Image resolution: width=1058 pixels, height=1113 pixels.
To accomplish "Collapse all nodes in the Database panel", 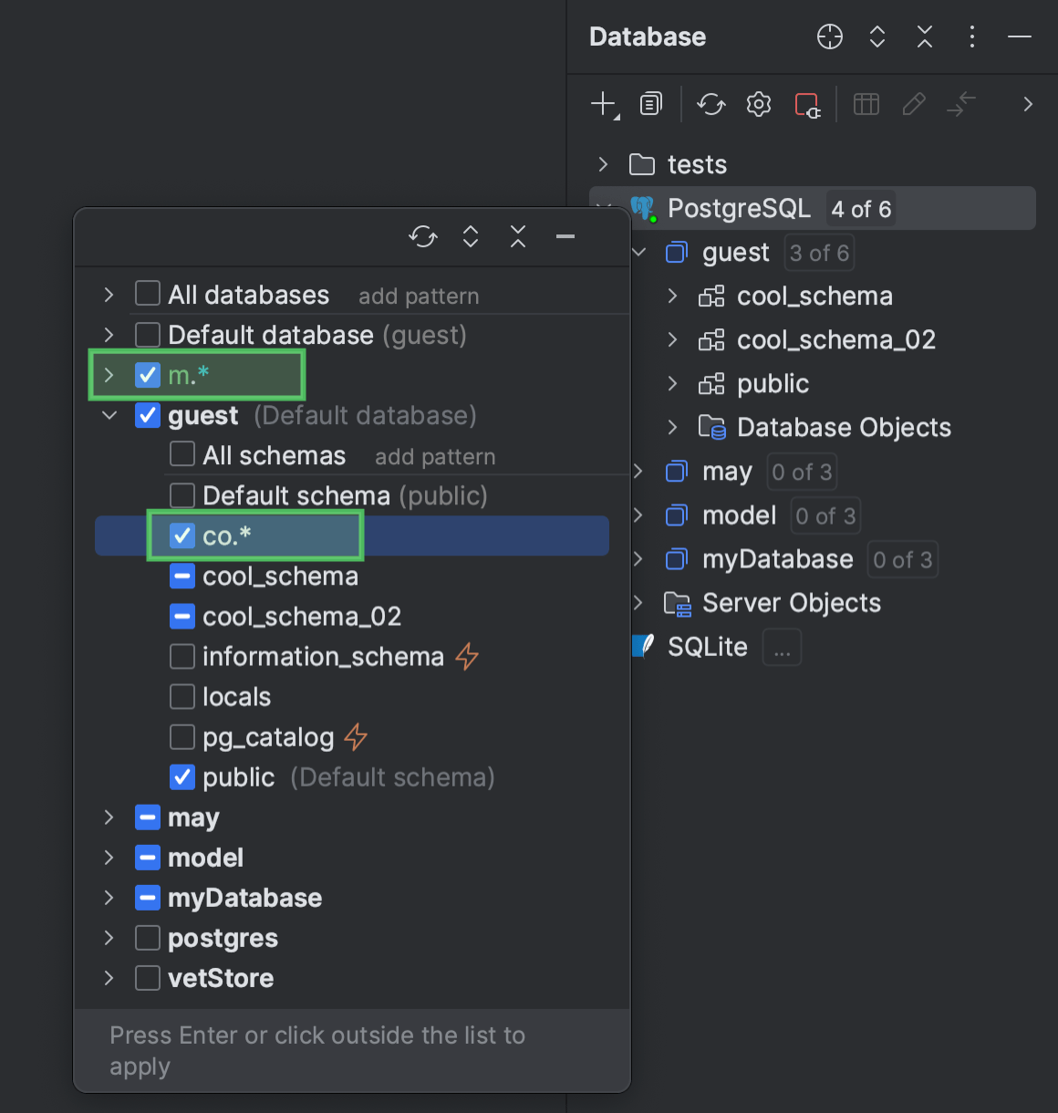I will [924, 36].
